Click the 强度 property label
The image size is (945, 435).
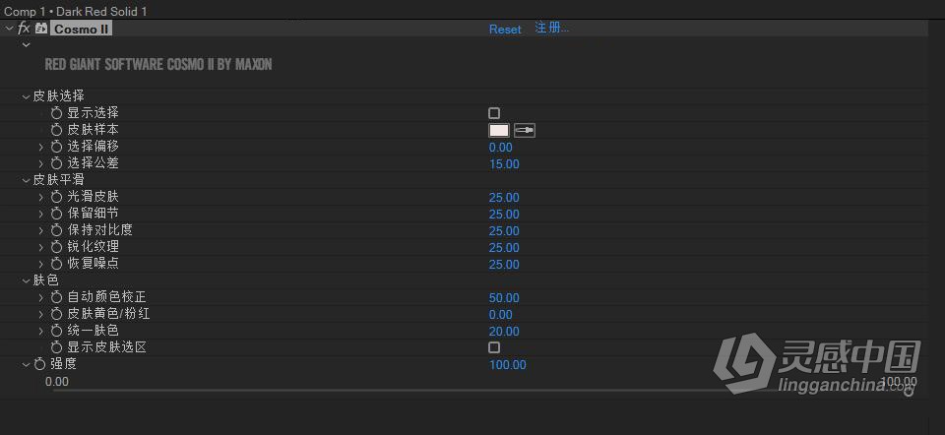tap(63, 364)
